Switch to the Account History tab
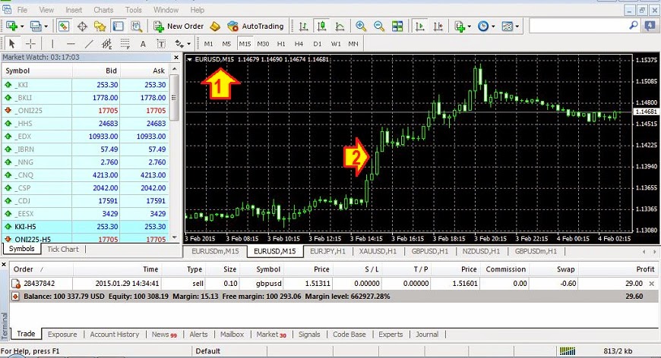The image size is (661, 358). (x=114, y=334)
